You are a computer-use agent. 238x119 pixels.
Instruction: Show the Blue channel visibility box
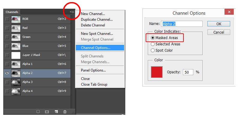click(x=7, y=46)
